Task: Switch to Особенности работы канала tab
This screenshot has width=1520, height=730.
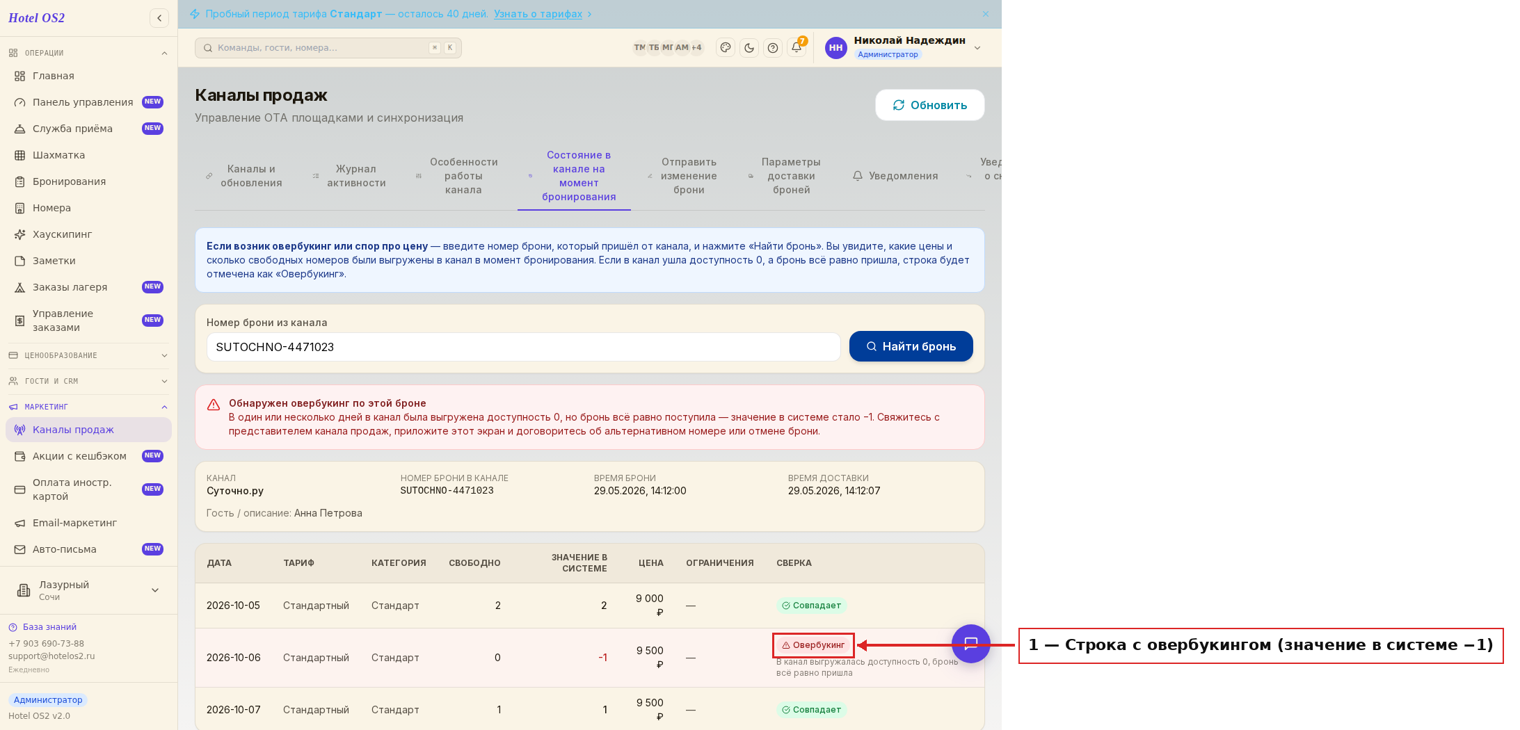Action: [x=458, y=176]
